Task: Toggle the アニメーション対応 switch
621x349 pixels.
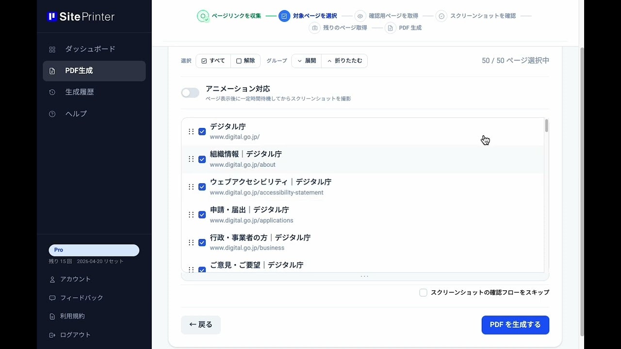Action: tap(190, 93)
